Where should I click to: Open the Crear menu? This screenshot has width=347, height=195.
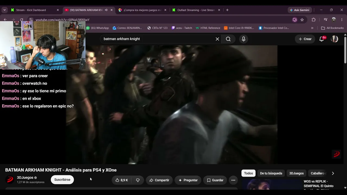pos(305,39)
